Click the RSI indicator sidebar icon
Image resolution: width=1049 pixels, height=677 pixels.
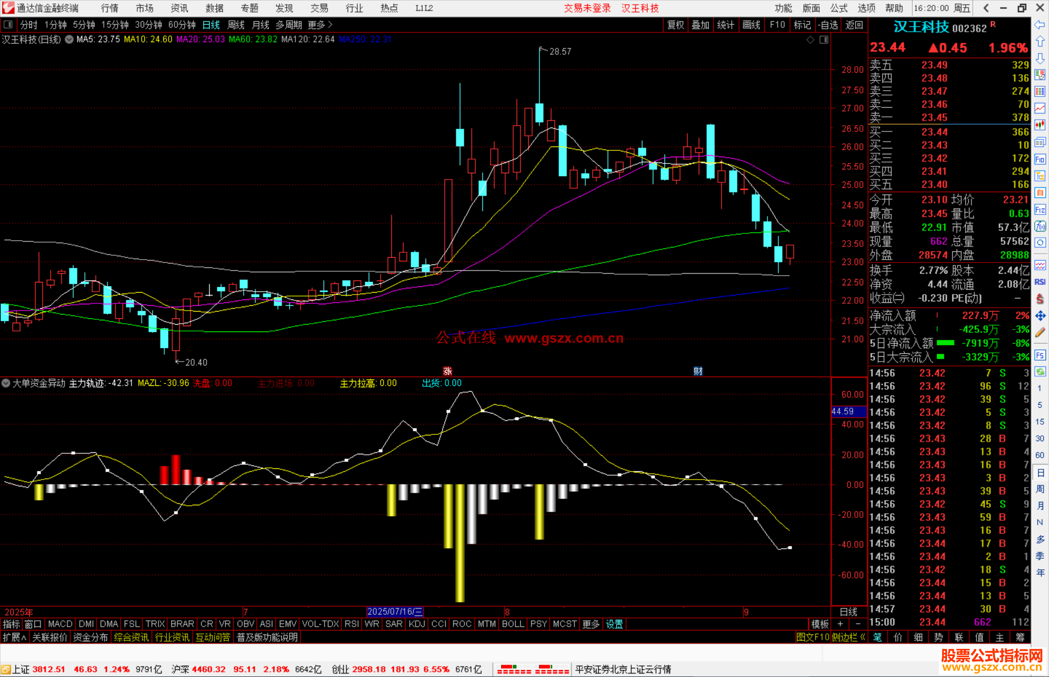1040,282
